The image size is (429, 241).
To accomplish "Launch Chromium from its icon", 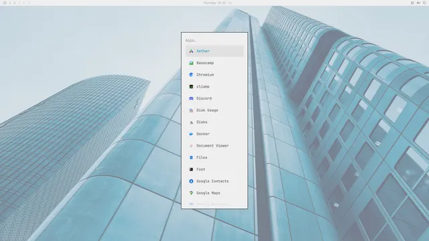I will [191, 74].
